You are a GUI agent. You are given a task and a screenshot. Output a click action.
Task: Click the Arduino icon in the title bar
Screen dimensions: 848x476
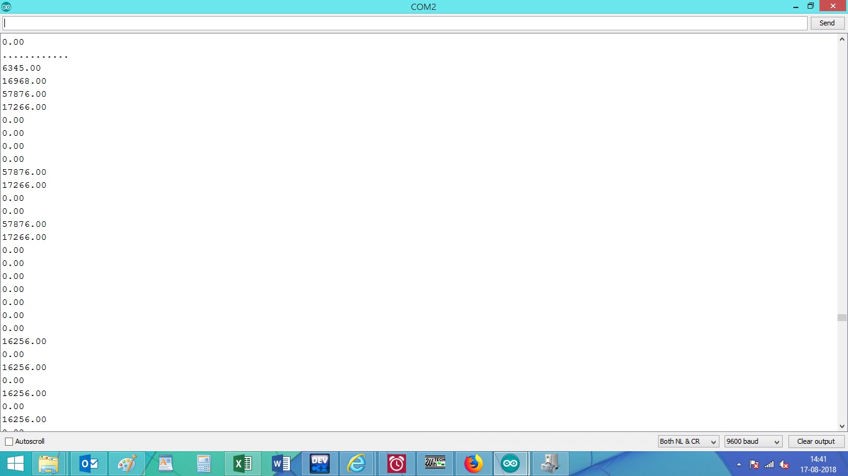(6, 7)
